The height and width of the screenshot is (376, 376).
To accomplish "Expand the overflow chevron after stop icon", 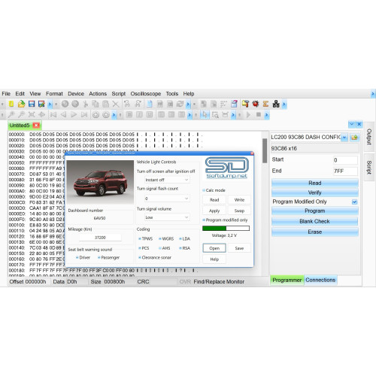I will tap(266, 115).
